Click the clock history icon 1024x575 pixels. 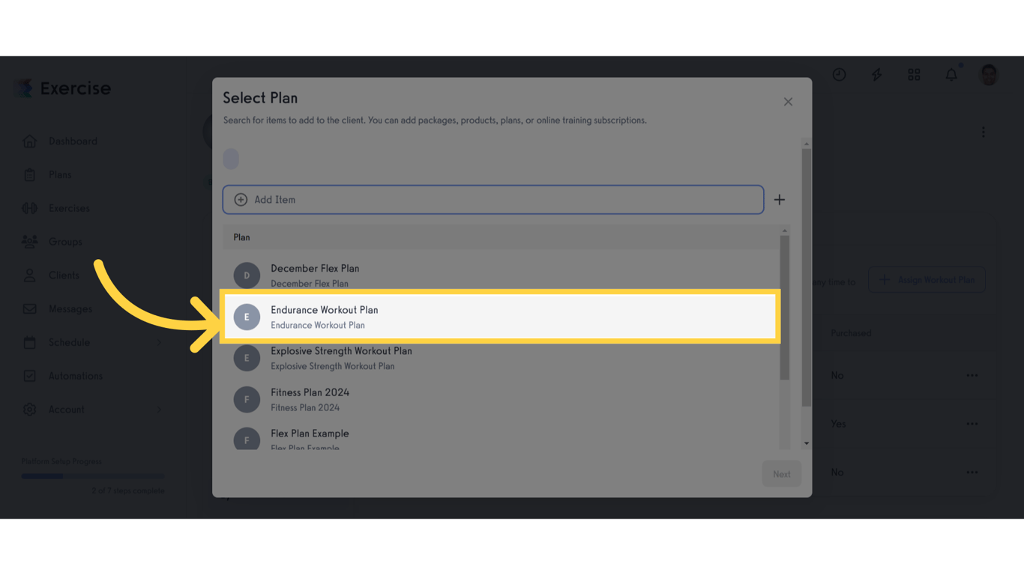pyautogui.click(x=839, y=75)
